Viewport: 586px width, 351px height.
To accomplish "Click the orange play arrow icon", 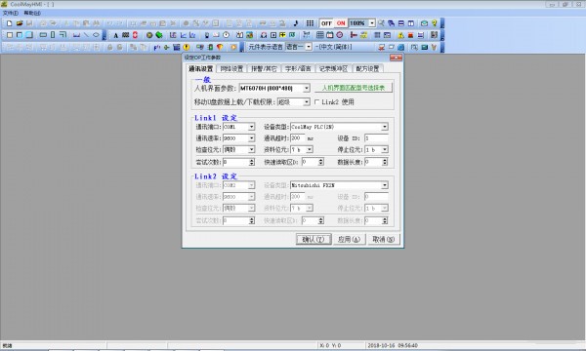I will point(233,47).
